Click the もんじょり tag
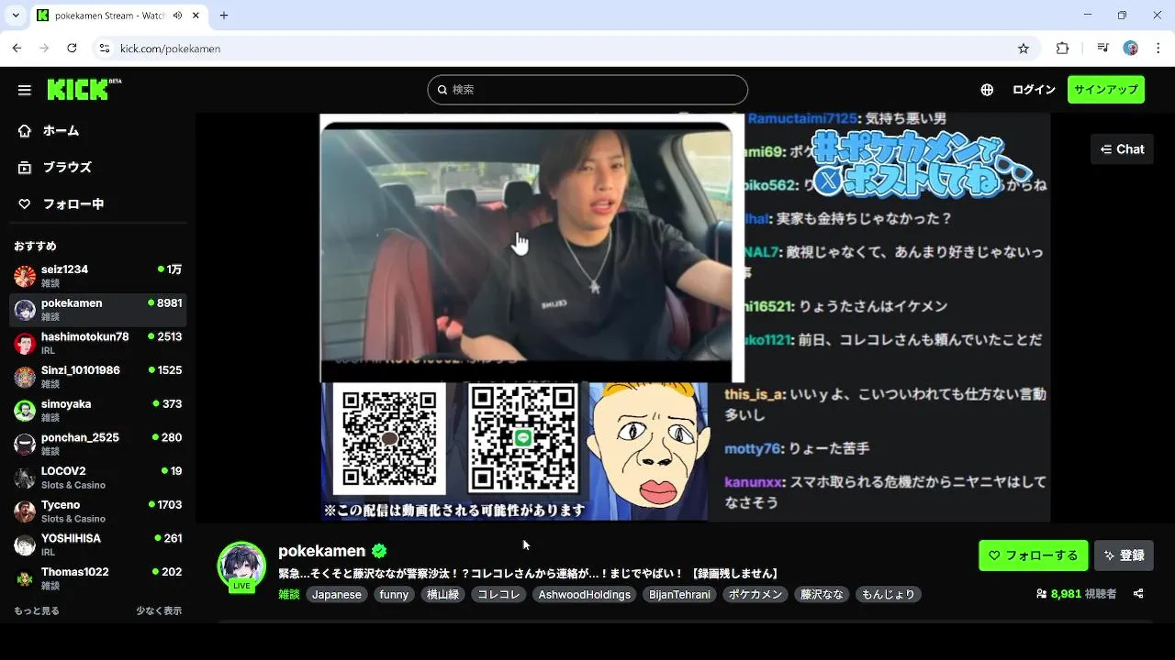The image size is (1175, 660). [x=888, y=595]
